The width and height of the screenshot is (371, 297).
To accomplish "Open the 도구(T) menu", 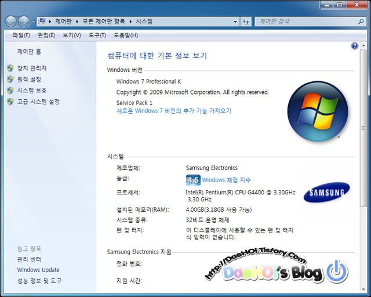I will click(x=97, y=35).
